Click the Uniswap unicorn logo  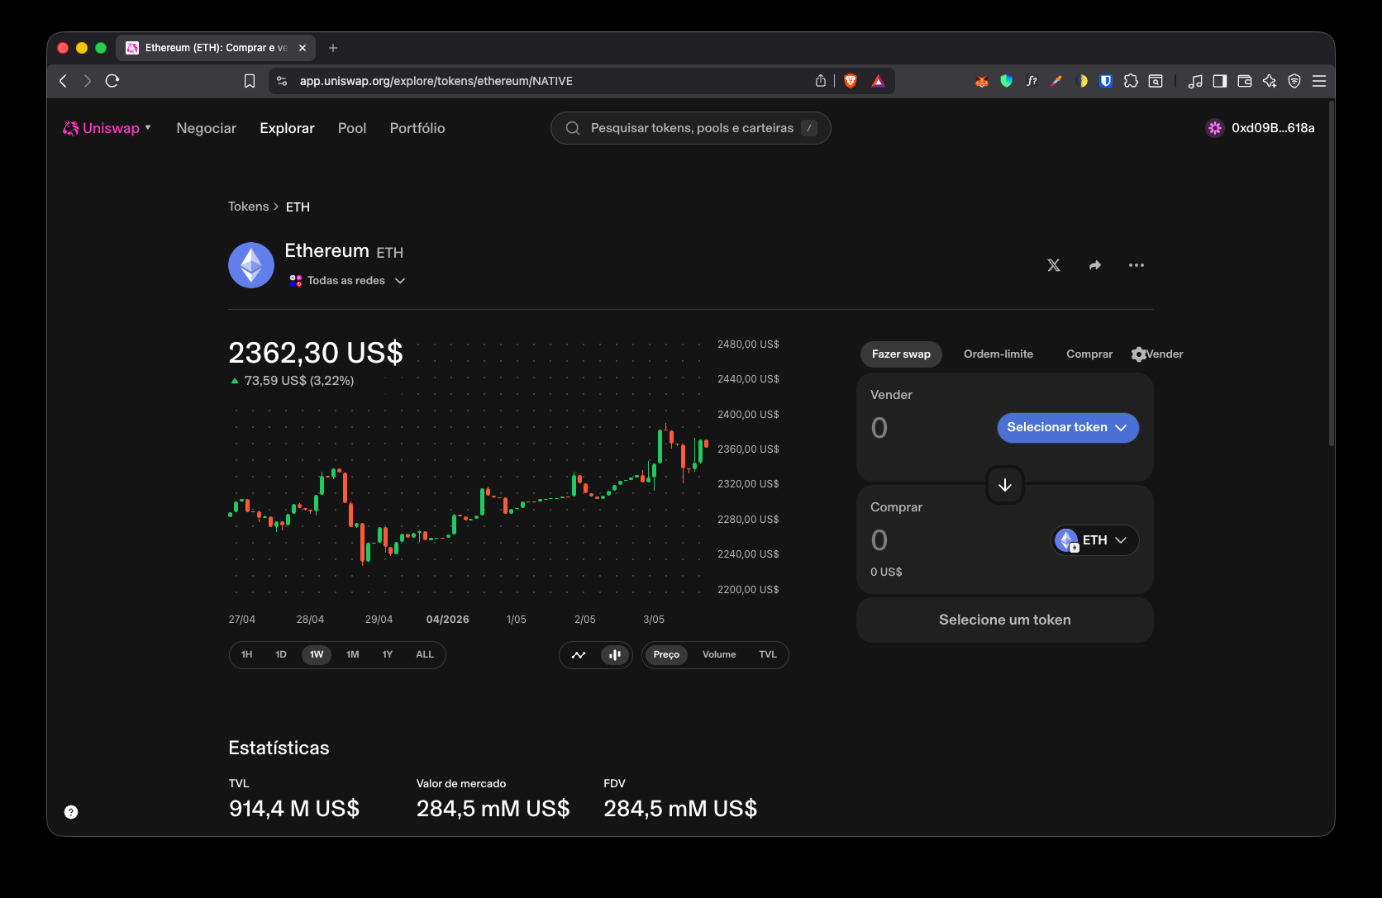(71, 128)
